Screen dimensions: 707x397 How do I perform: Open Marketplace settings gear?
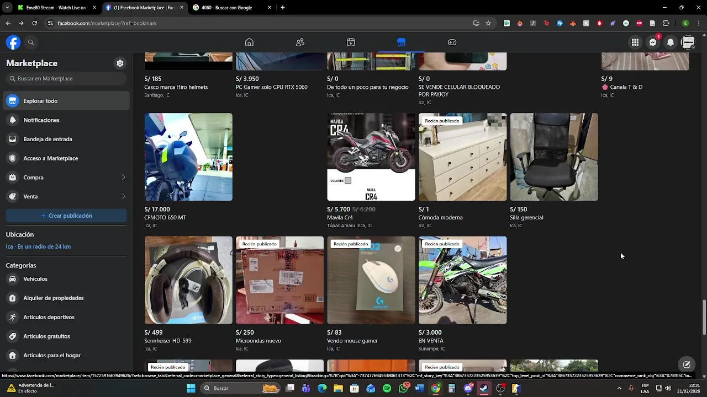(x=120, y=63)
